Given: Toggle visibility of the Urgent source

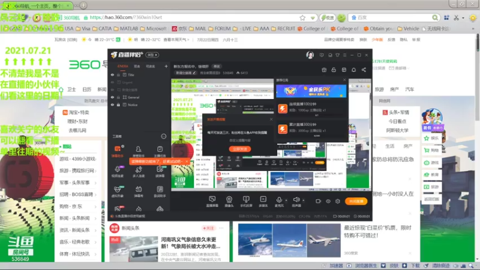Looking at the screenshot, I should click(x=112, y=82).
